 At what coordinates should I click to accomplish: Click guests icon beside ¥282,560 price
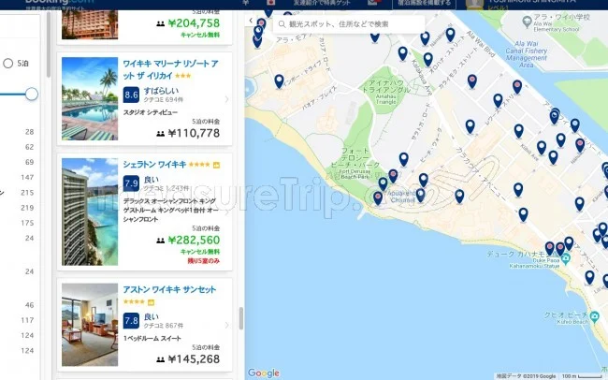[161, 241]
